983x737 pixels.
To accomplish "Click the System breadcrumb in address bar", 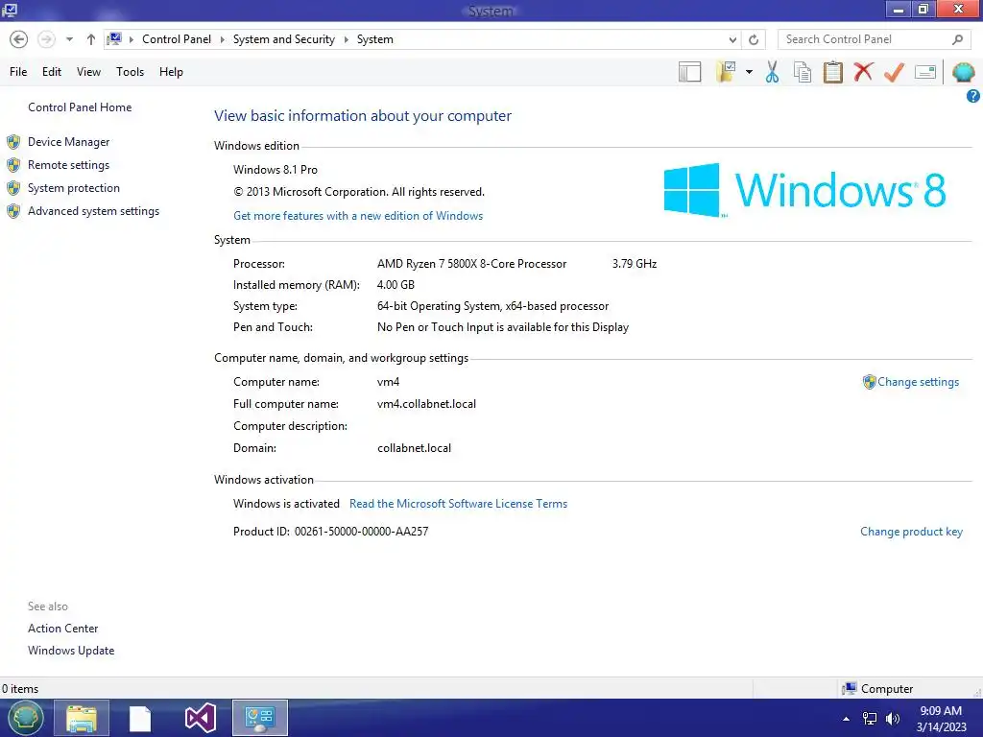I will click(375, 39).
